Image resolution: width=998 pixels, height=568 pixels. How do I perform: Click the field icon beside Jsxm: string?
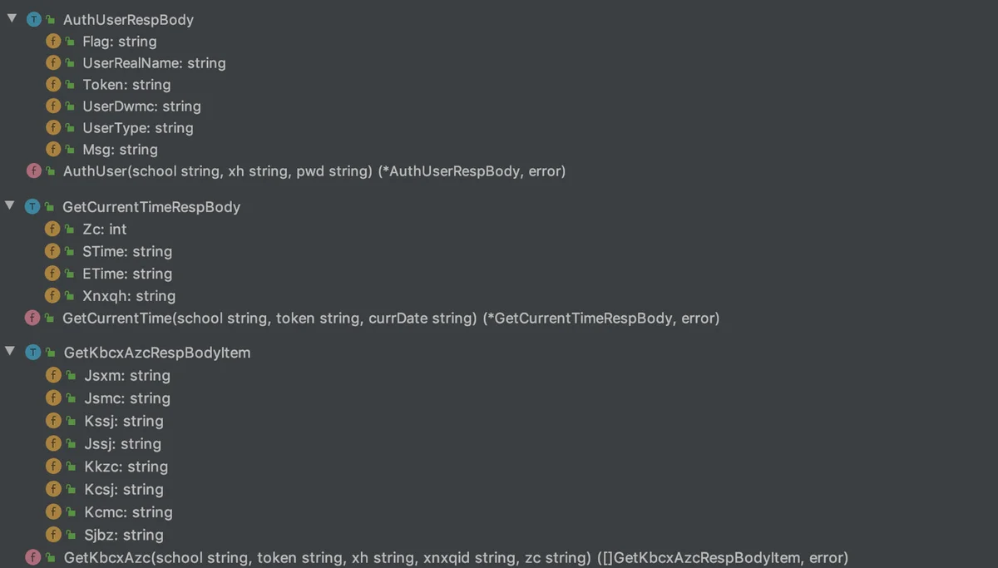tap(53, 375)
